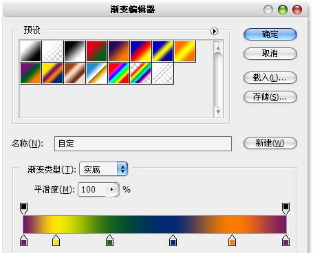Close the 渐变编辑器 dialog with the red button

click(x=297, y=10)
